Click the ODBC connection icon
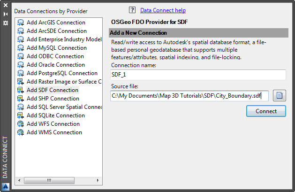The height and width of the screenshot is (192, 295). (21, 56)
